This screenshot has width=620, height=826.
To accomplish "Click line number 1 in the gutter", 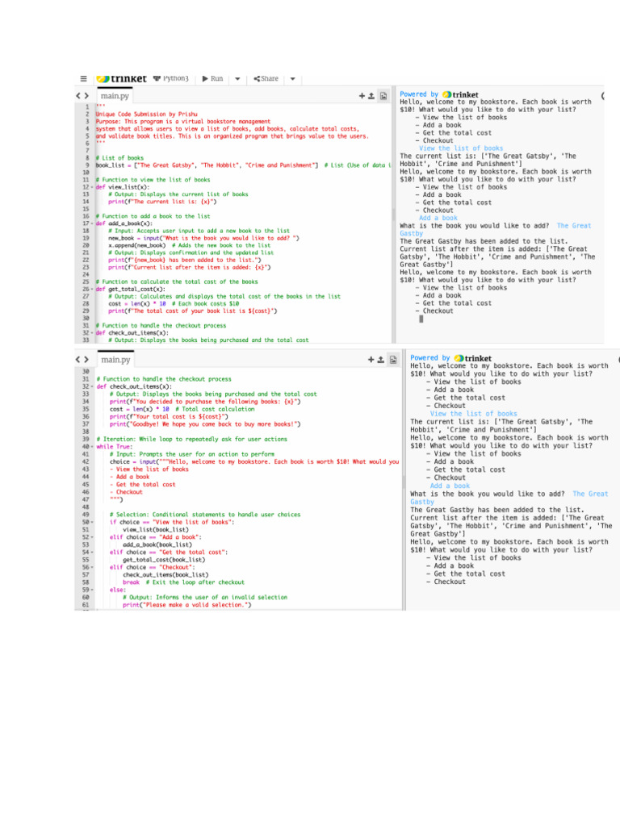I will (87, 106).
